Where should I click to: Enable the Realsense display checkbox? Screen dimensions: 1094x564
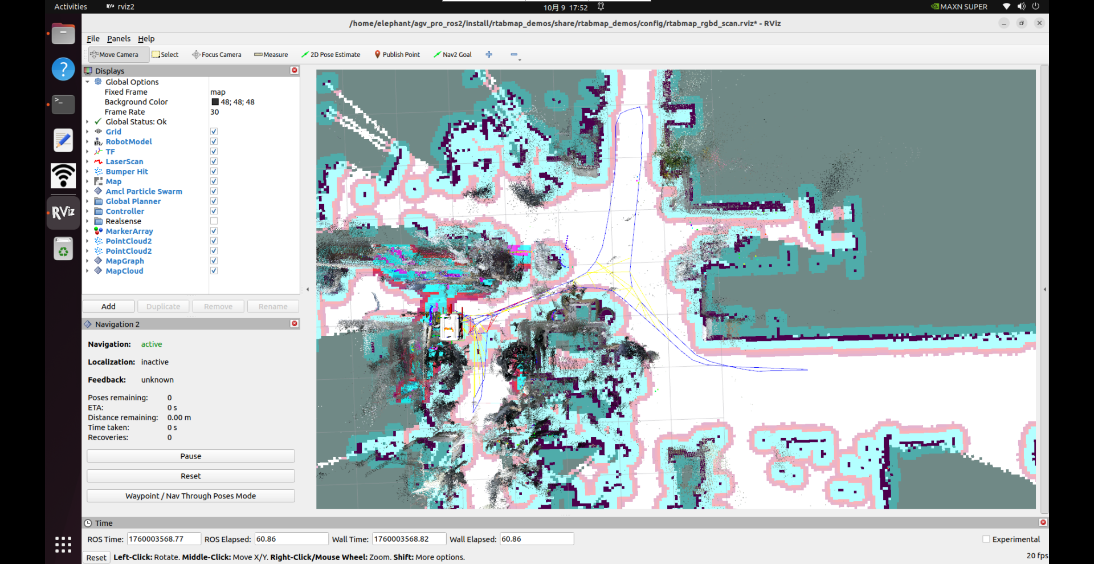pyautogui.click(x=214, y=221)
